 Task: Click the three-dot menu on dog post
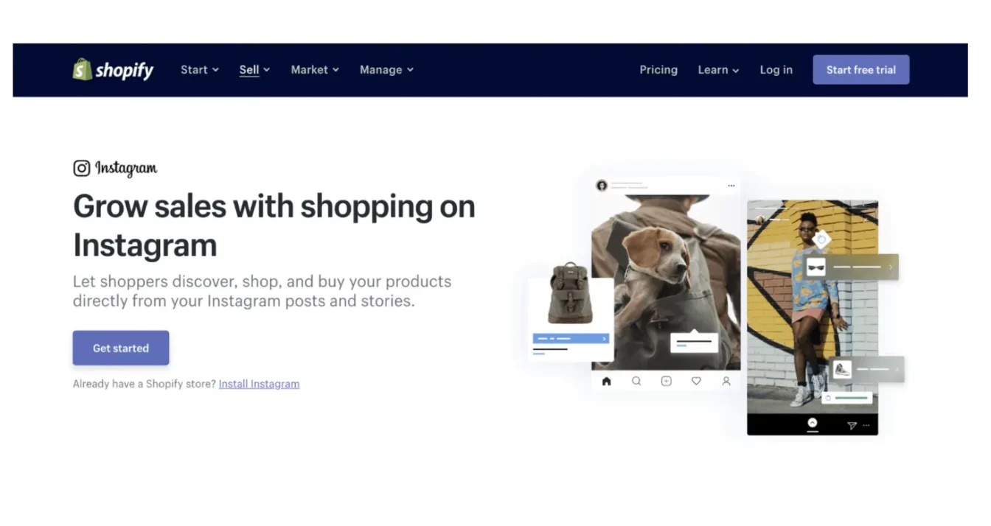click(x=731, y=186)
